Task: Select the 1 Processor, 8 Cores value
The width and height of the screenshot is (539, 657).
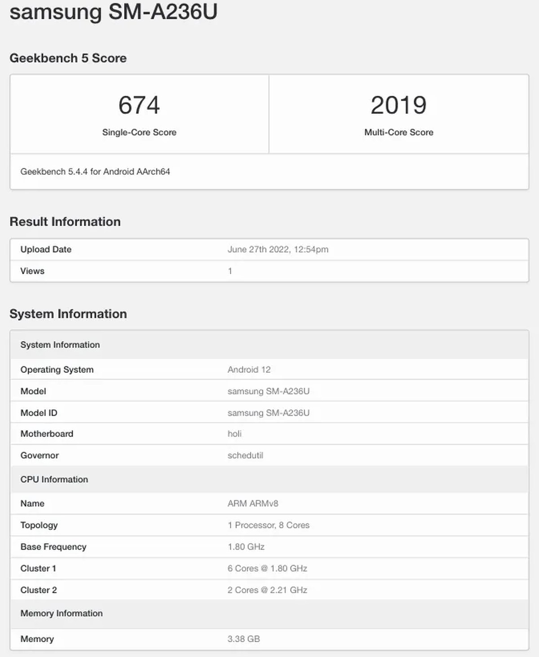Action: pyautogui.click(x=269, y=525)
